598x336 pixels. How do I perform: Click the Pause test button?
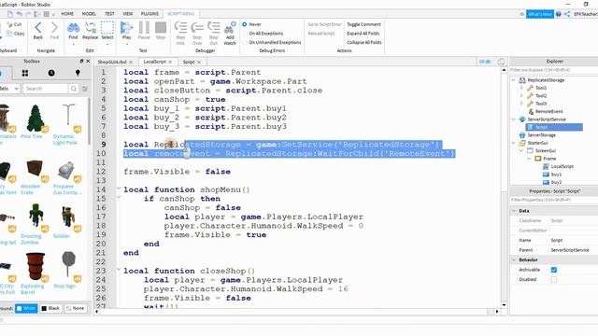[144, 30]
